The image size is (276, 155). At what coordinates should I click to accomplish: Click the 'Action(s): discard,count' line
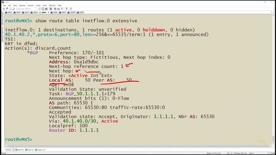[38, 48]
